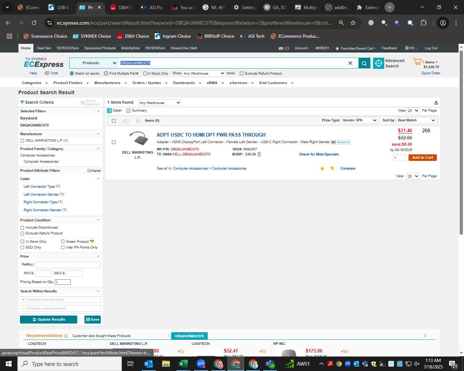
Task: Collapse the Price filter section
Action: [98, 257]
